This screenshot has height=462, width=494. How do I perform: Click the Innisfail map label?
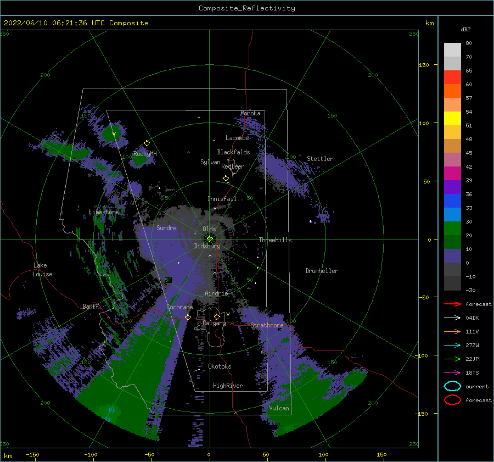[x=222, y=199]
